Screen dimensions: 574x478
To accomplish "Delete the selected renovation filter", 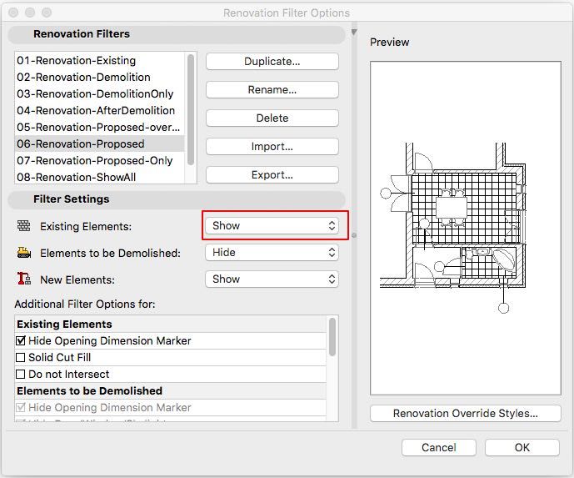I will (272, 118).
